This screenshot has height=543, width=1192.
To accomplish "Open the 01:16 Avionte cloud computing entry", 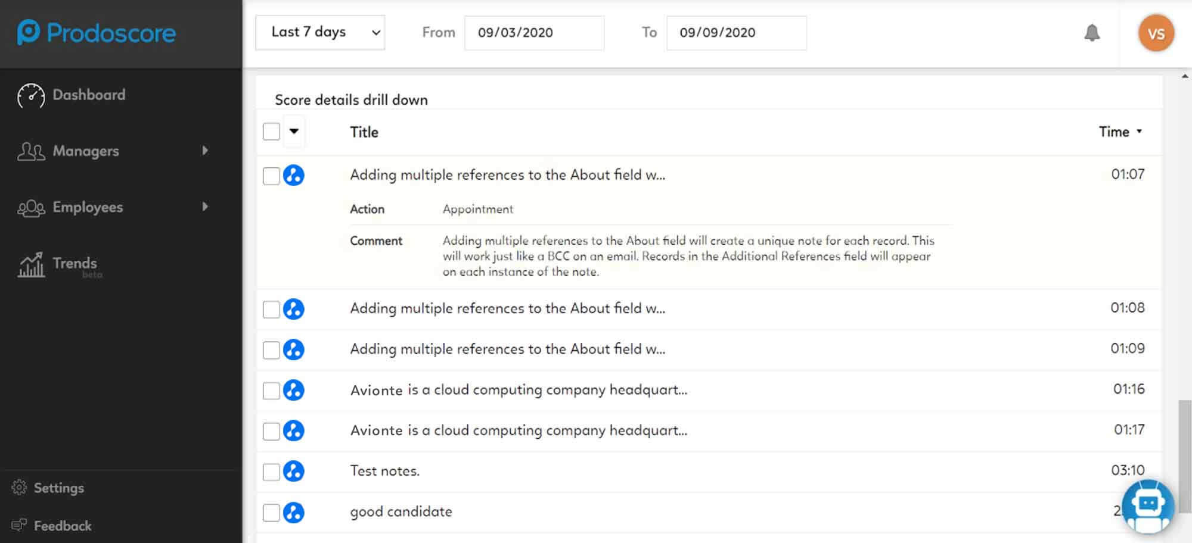I will tap(519, 390).
